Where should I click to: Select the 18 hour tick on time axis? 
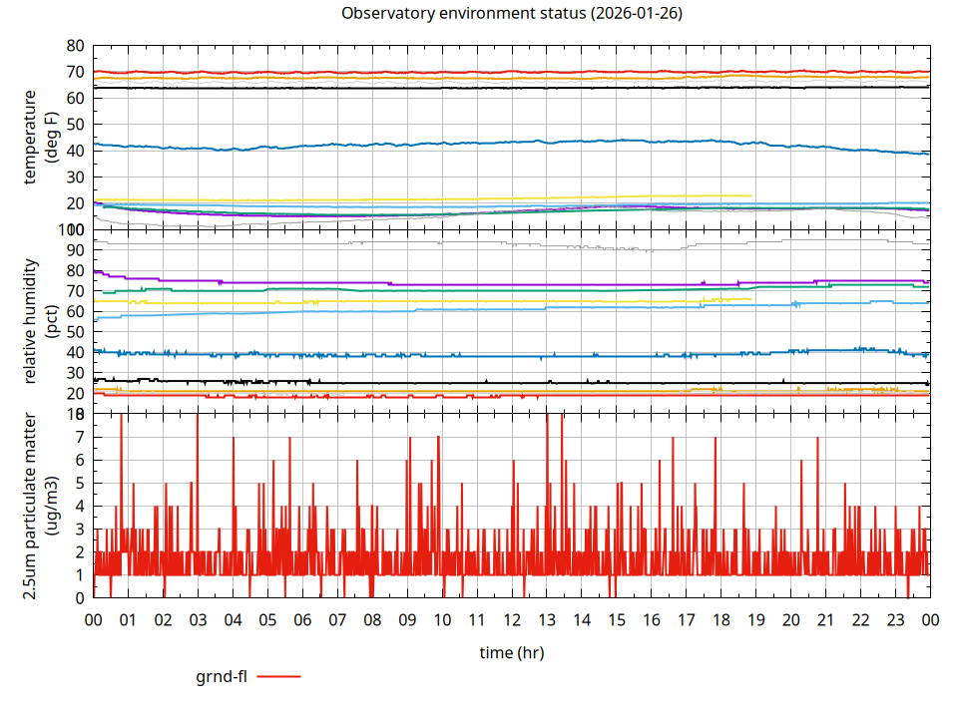tap(720, 619)
